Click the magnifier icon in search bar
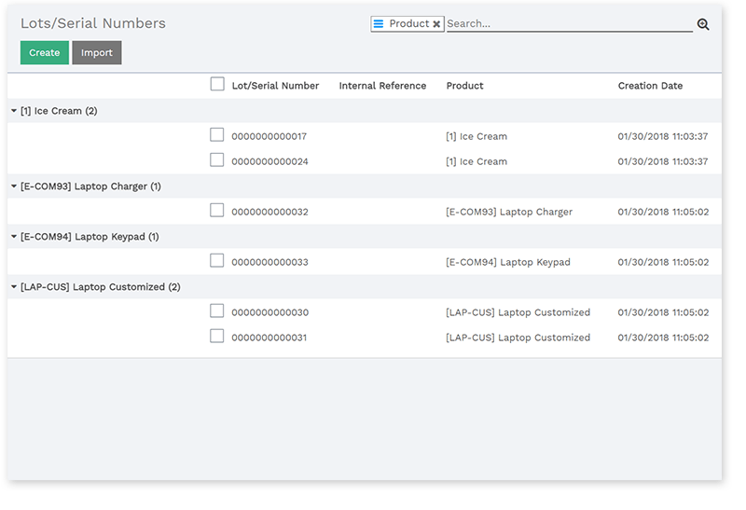The image size is (746, 510). [703, 24]
